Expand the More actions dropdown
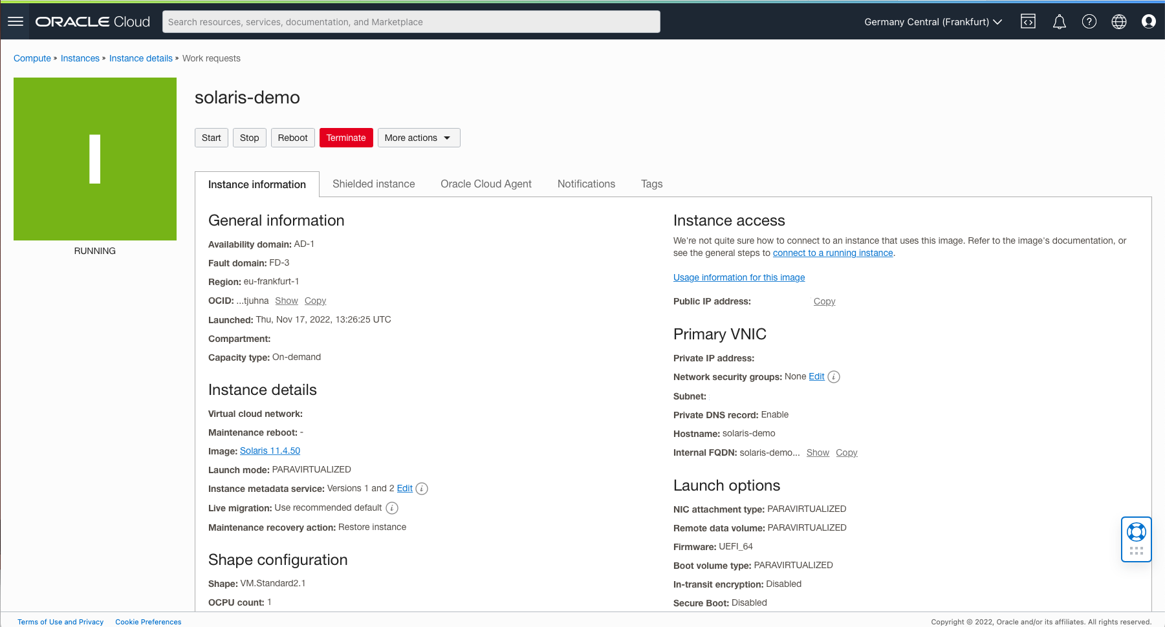Screen dimensions: 1165x627 [x=419, y=138]
